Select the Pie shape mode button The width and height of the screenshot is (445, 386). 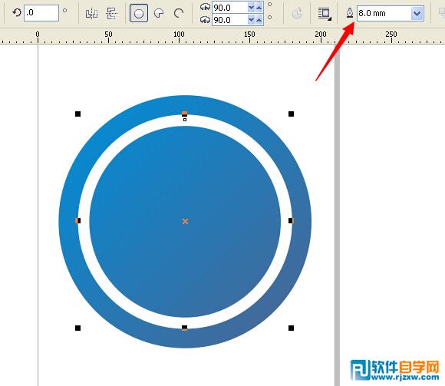pyautogui.click(x=159, y=13)
